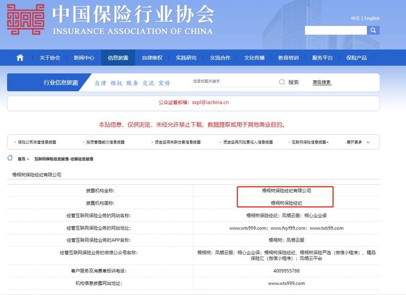Click the breadcrumb home icon beside 首页
Viewport: 406px width, 295px height.
[x=10, y=158]
